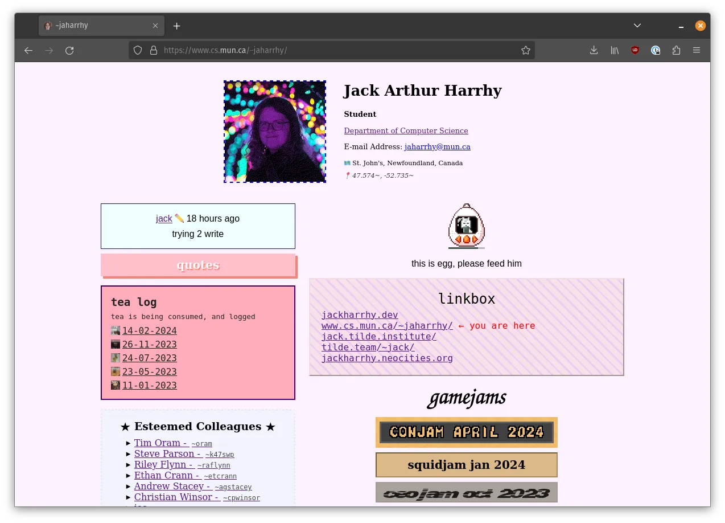Click the CONJAM APRIL 2024 banner
The image size is (725, 523).
tap(466, 432)
